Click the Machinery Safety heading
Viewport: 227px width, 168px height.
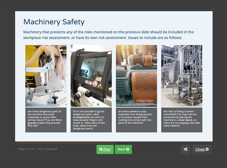54,22
